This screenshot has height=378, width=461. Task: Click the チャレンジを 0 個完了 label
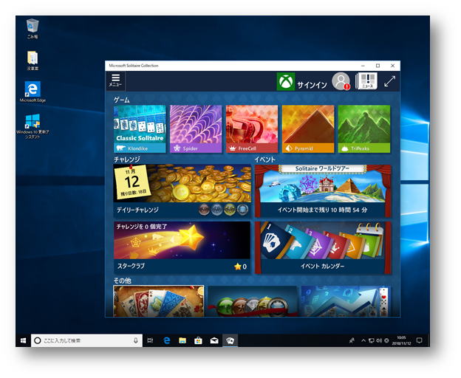[x=142, y=227]
